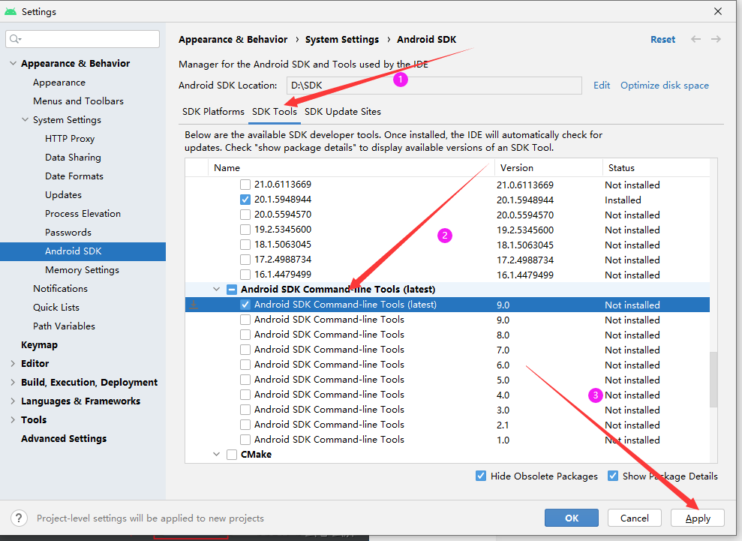
Task: Toggle the Hide Obsolete Packages checkbox
Action: 481,476
